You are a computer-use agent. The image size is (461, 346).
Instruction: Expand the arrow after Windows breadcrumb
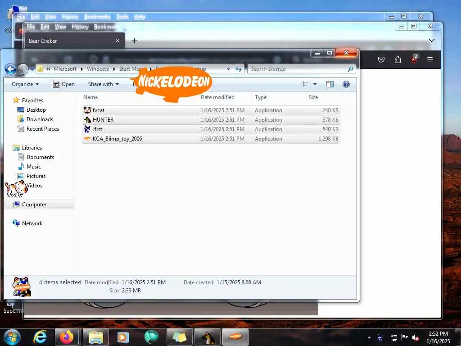pyautogui.click(x=114, y=69)
